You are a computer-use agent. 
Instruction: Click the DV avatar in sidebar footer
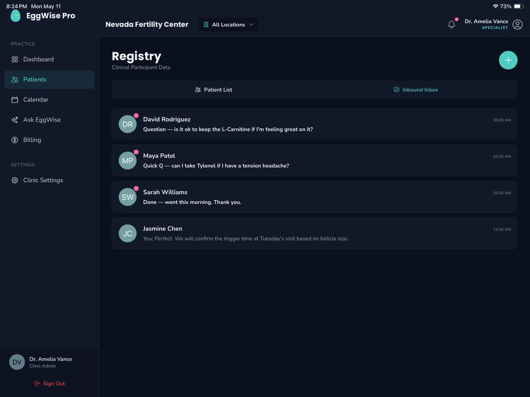(17, 362)
